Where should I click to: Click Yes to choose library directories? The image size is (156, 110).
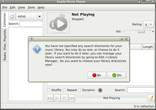117,75
